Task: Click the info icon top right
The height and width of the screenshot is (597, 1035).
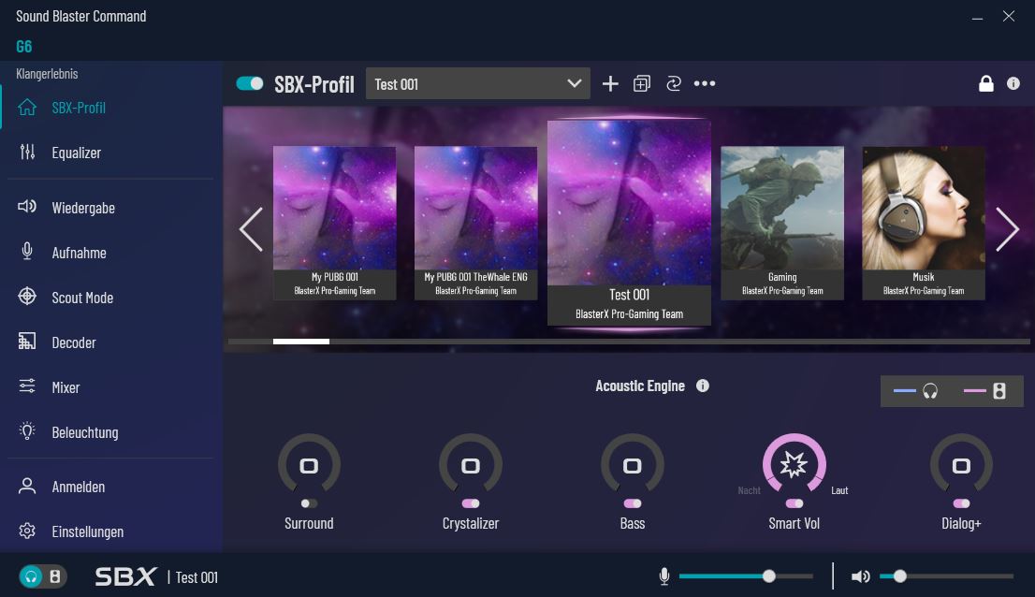Action: click(1013, 84)
